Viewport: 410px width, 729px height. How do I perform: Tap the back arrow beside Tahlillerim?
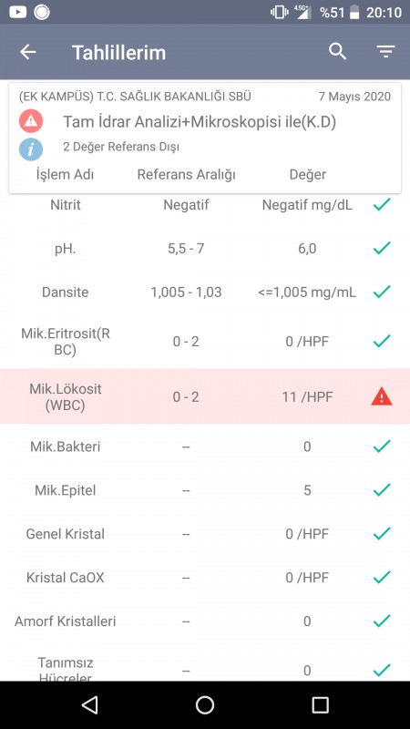28,52
